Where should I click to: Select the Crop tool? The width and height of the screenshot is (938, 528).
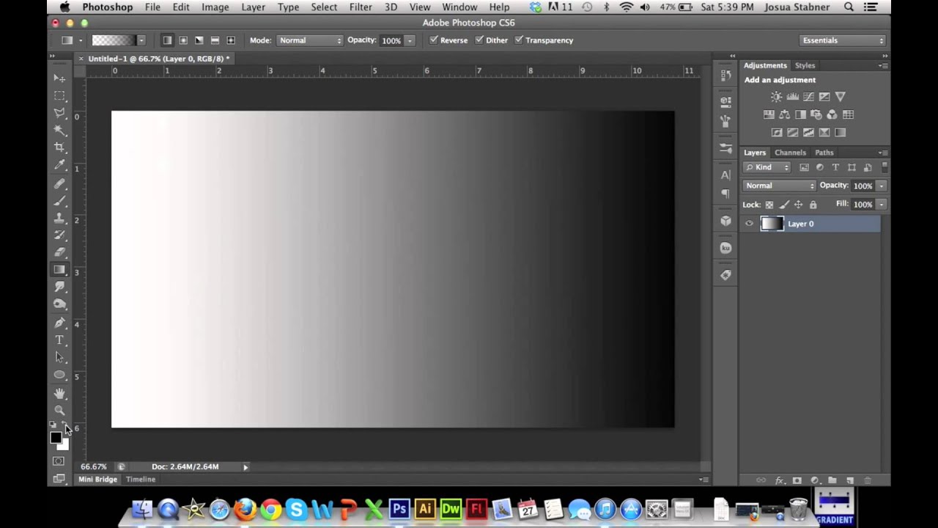click(59, 147)
